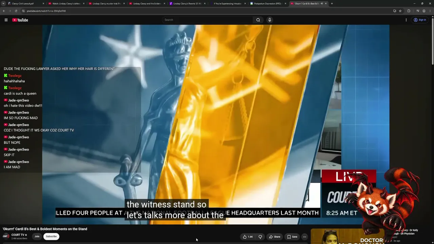Close the Clancy-Civil-Lawsuit.pdf tab
This screenshot has width=434, height=244.
(x=43, y=4)
